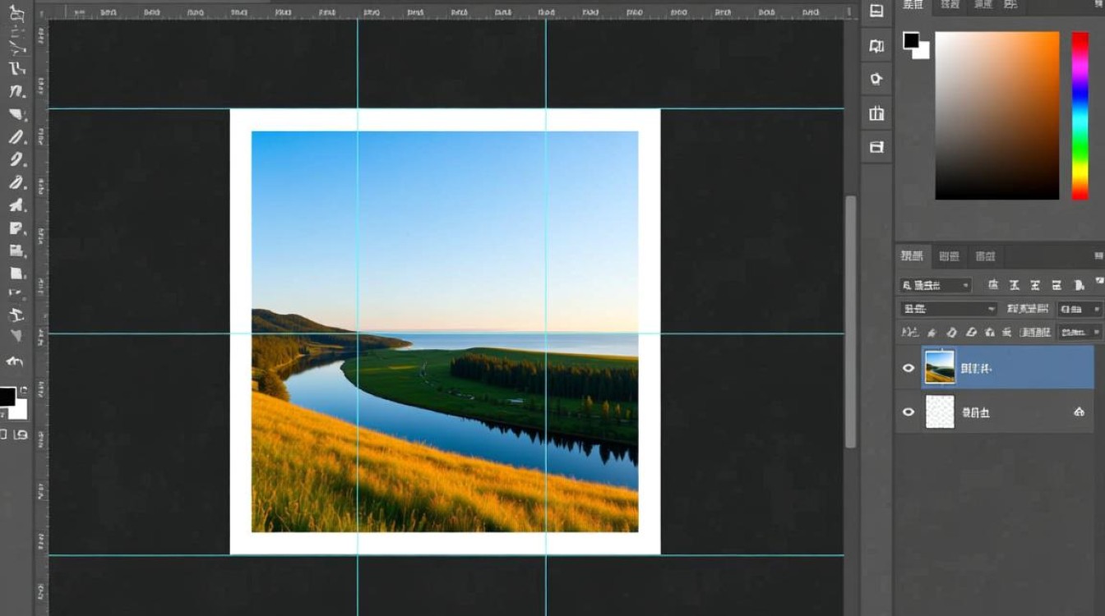Viewport: 1105px width, 616px height.
Task: Open the layer filter type dropdown
Action: click(x=936, y=285)
